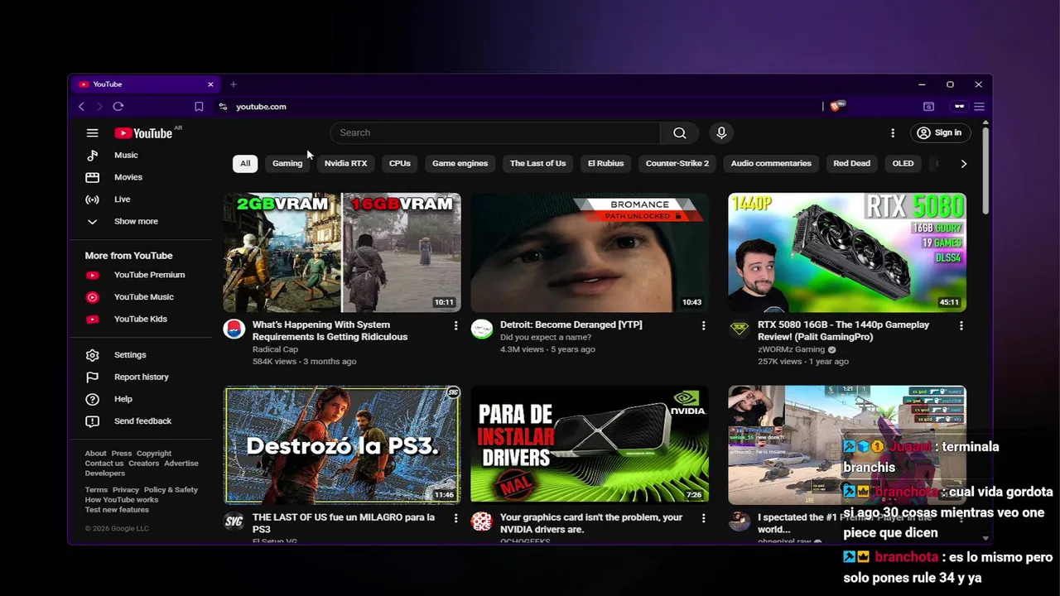Click the YouTube logo

(x=143, y=133)
